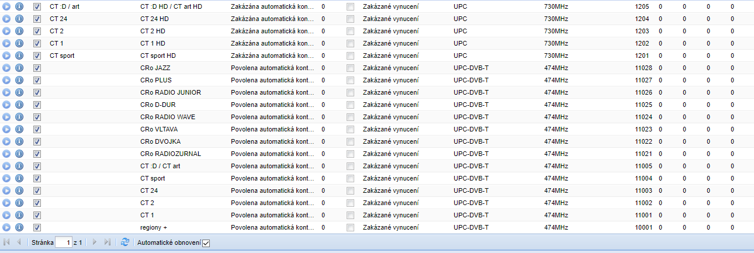Image resolution: width=754 pixels, height=253 pixels.
Task: Open info icon for CT 24 HD row
Action: coord(19,19)
